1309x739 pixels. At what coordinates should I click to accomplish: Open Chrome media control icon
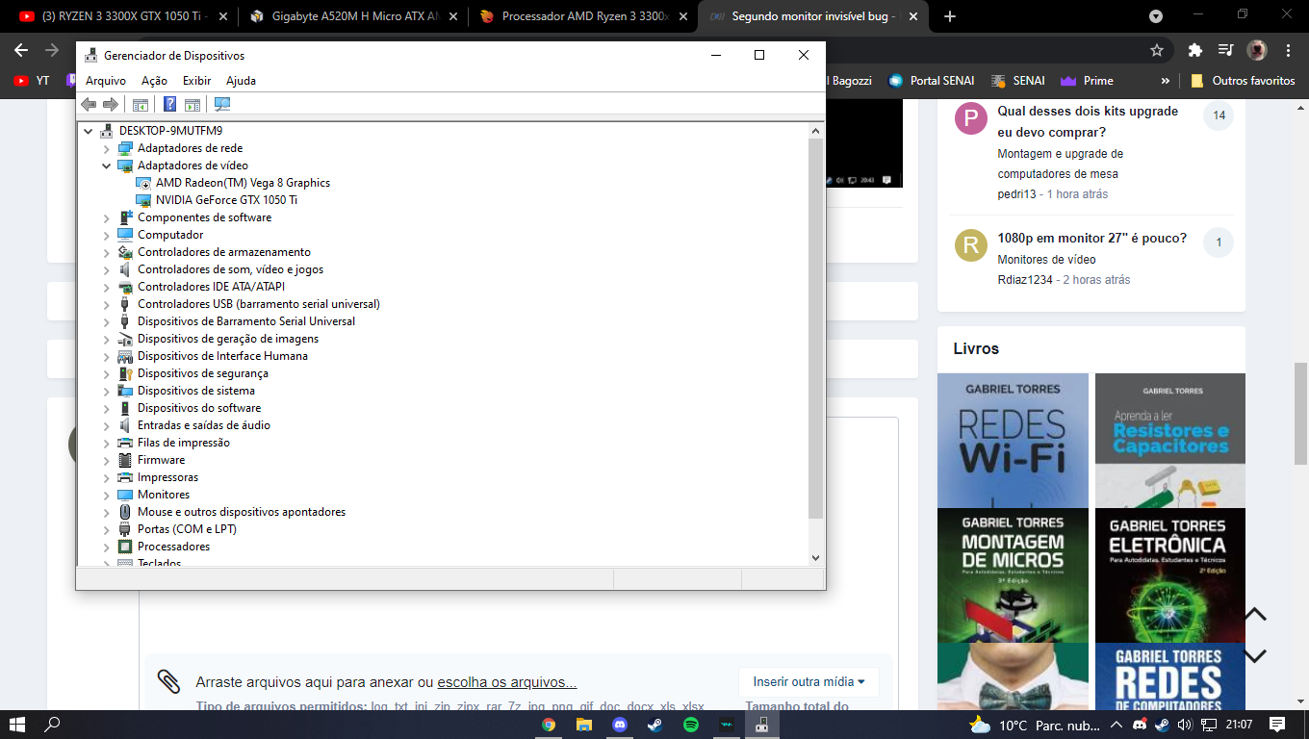click(1225, 50)
